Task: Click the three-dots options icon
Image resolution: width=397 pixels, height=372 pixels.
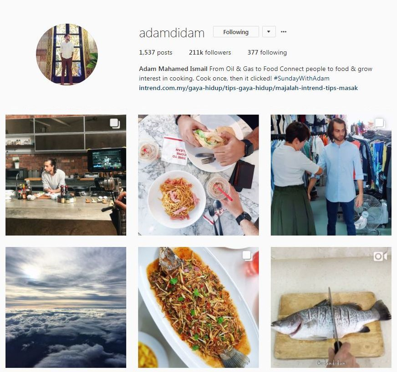Action: click(x=284, y=32)
